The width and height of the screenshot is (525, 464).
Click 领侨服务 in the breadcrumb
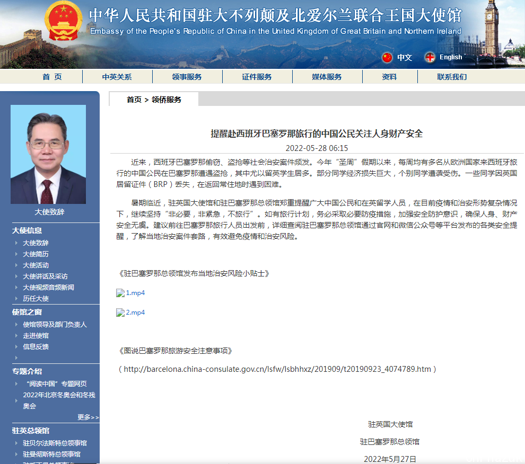pyautogui.click(x=167, y=100)
